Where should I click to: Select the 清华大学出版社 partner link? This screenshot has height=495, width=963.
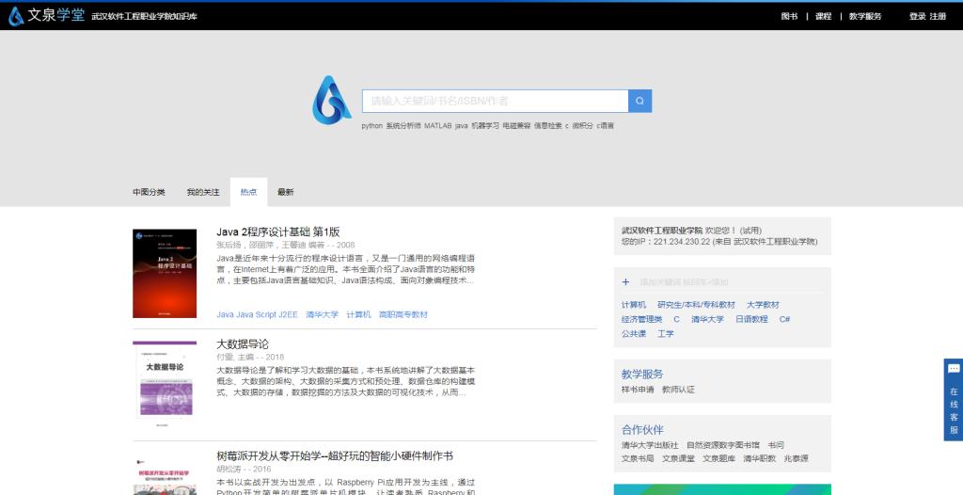click(x=649, y=444)
